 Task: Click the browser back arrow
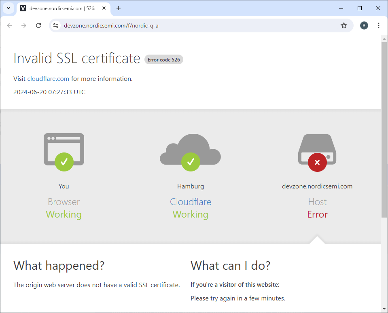(9, 25)
